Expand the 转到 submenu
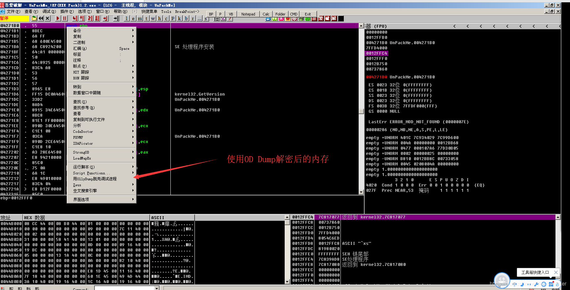Screen dimensions: 570x290 101,87
